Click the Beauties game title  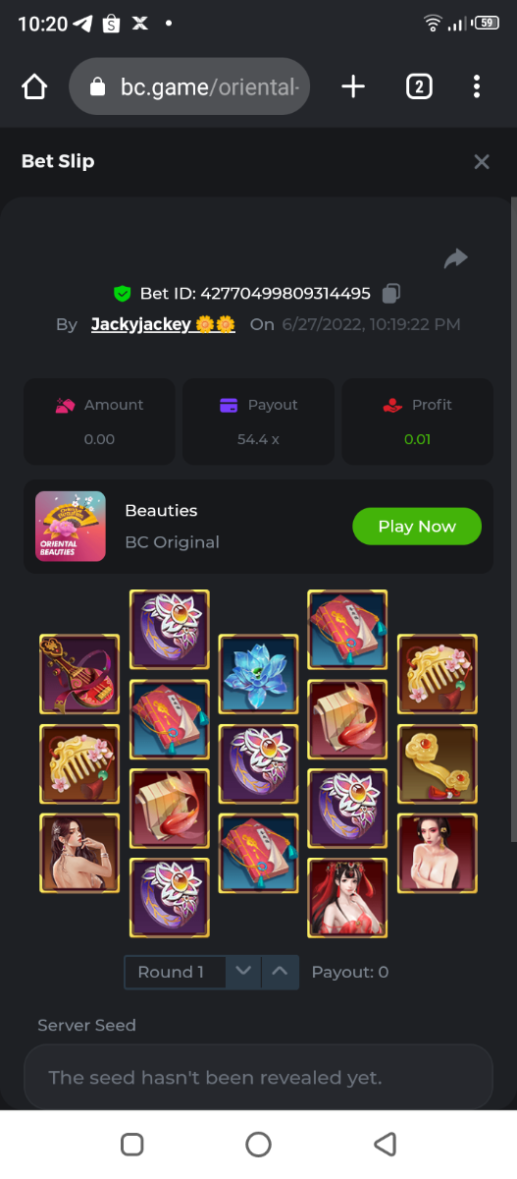click(x=161, y=511)
